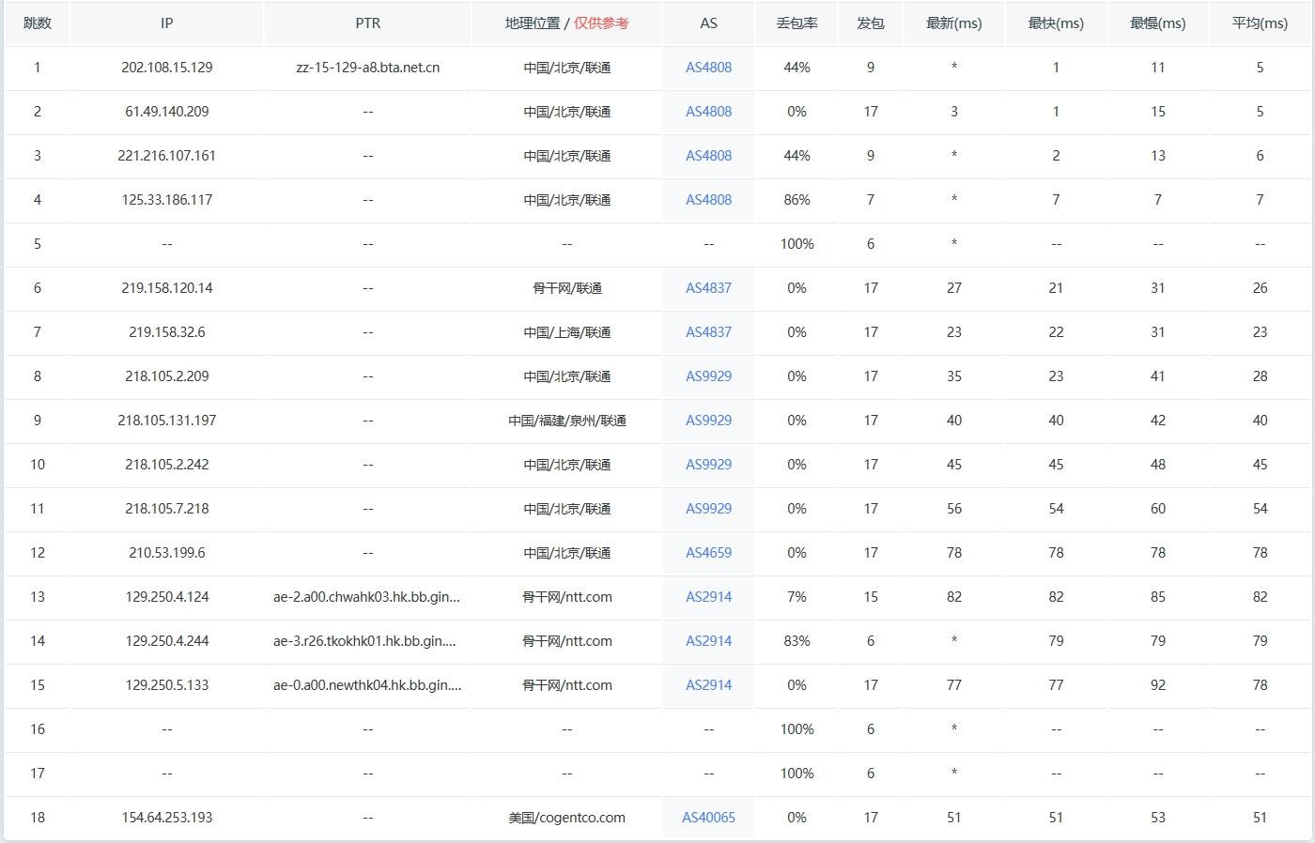
Task: Click PTR ae-3.r26.tkokhk01.hk.bb.gin
Action: [365, 641]
